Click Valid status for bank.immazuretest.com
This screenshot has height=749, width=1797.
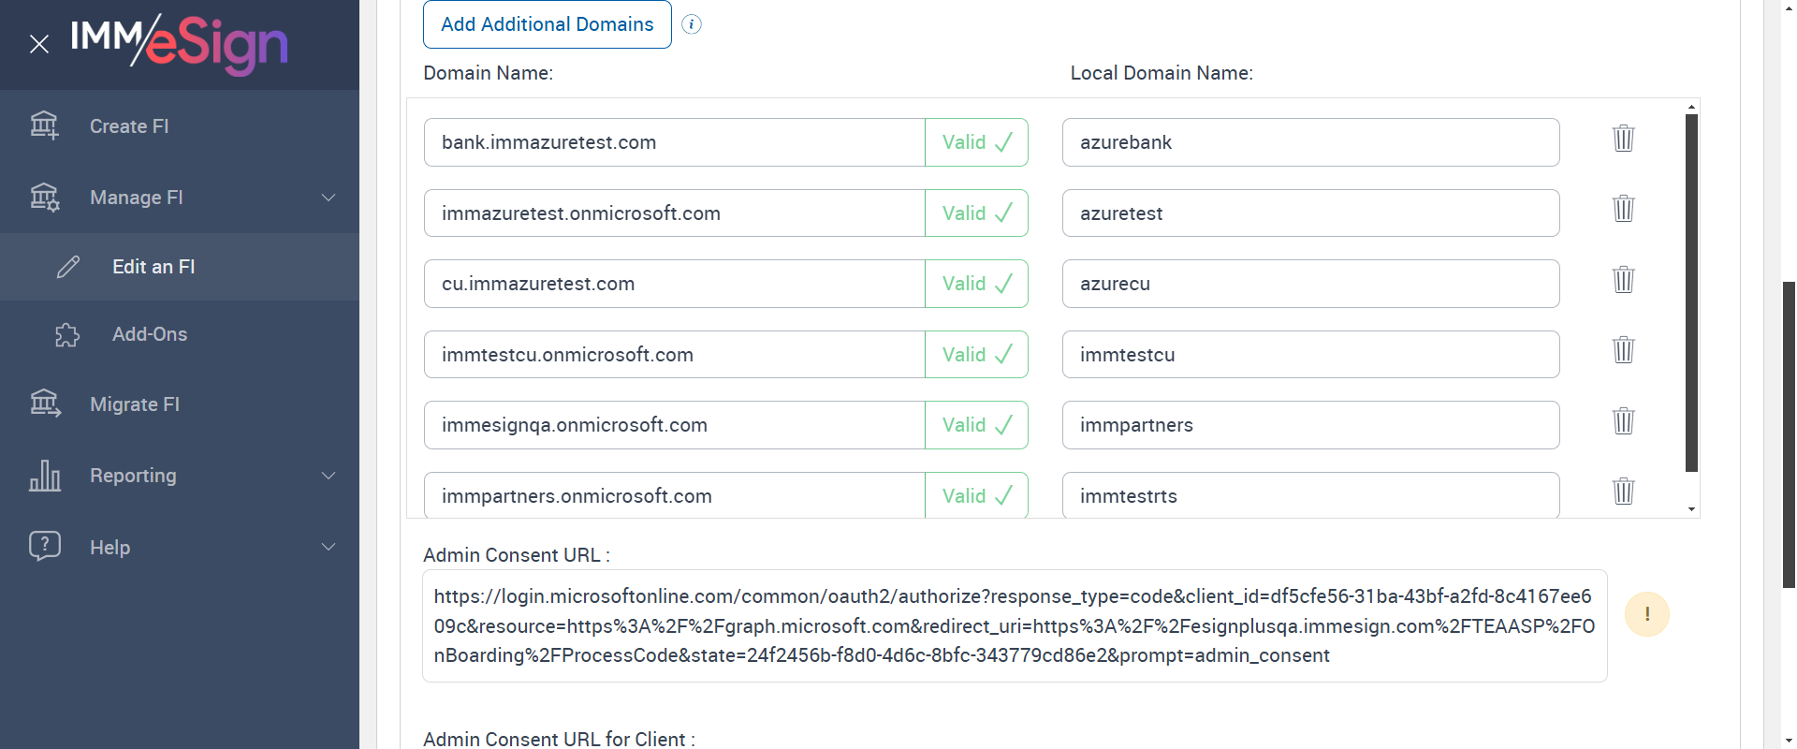coord(976,142)
